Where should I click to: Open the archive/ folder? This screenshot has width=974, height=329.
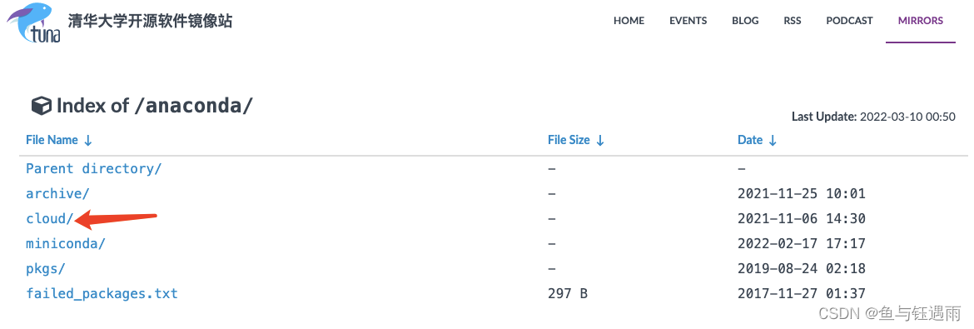[x=57, y=193]
